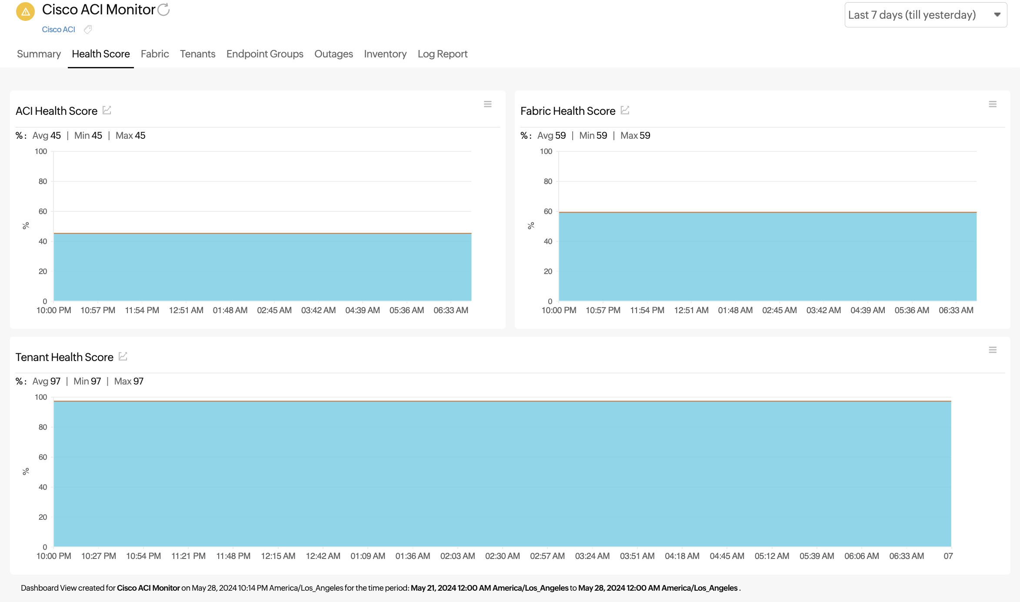The width and height of the screenshot is (1020, 602).
Task: Click the dropdown arrow of time period selector
Action: (997, 15)
